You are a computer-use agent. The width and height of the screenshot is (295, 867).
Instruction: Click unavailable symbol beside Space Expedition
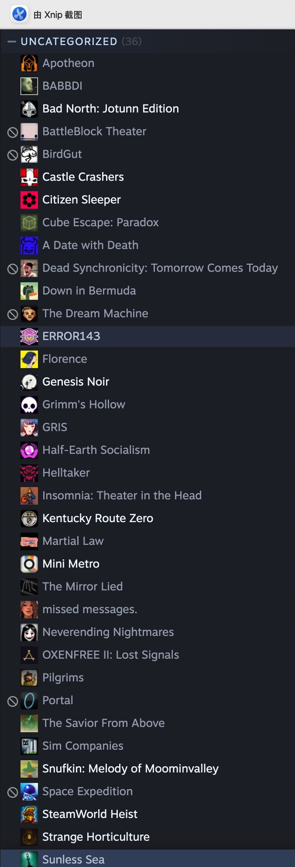coord(13,792)
